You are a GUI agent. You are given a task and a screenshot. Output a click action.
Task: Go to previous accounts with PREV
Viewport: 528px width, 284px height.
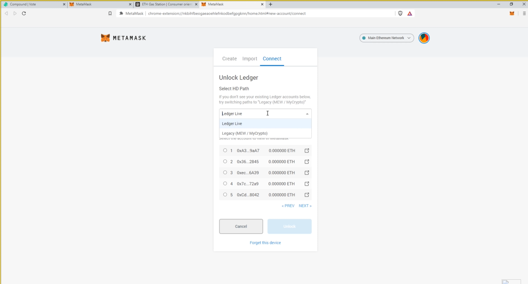click(288, 206)
